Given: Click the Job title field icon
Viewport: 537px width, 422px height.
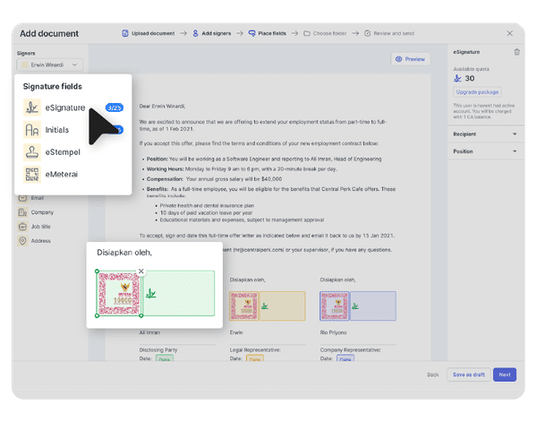Looking at the screenshot, I should pyautogui.click(x=23, y=227).
